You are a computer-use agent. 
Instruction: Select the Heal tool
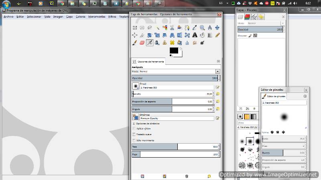(172, 43)
